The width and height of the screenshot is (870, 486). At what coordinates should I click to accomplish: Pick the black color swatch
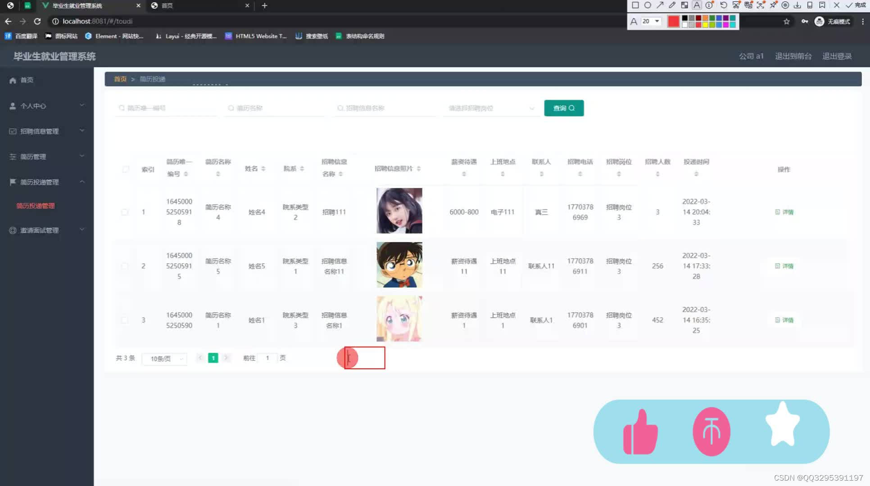pyautogui.click(x=684, y=18)
